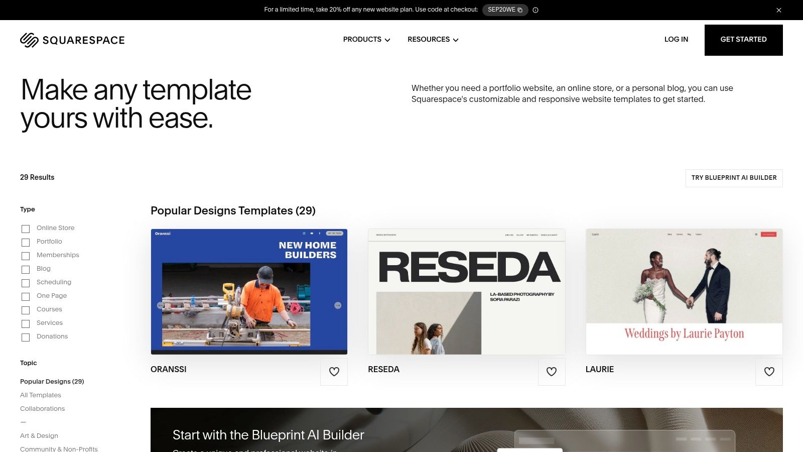Favorite the Oranssi template with the heart icon
This screenshot has height=452, width=803.
(x=334, y=372)
